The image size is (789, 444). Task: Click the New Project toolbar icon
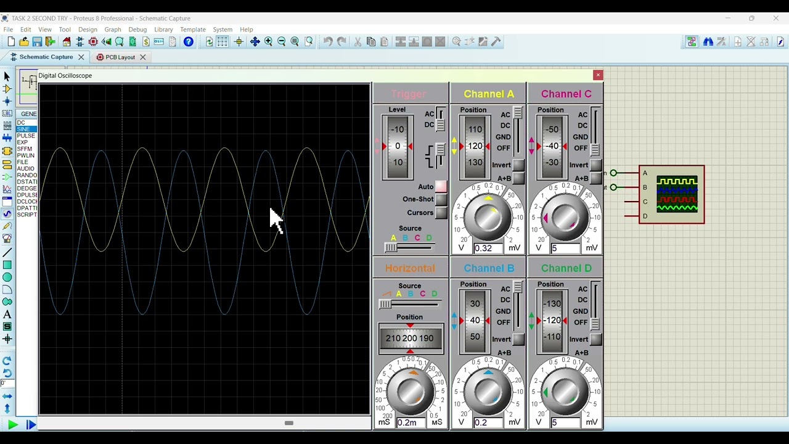pyautogui.click(x=11, y=41)
